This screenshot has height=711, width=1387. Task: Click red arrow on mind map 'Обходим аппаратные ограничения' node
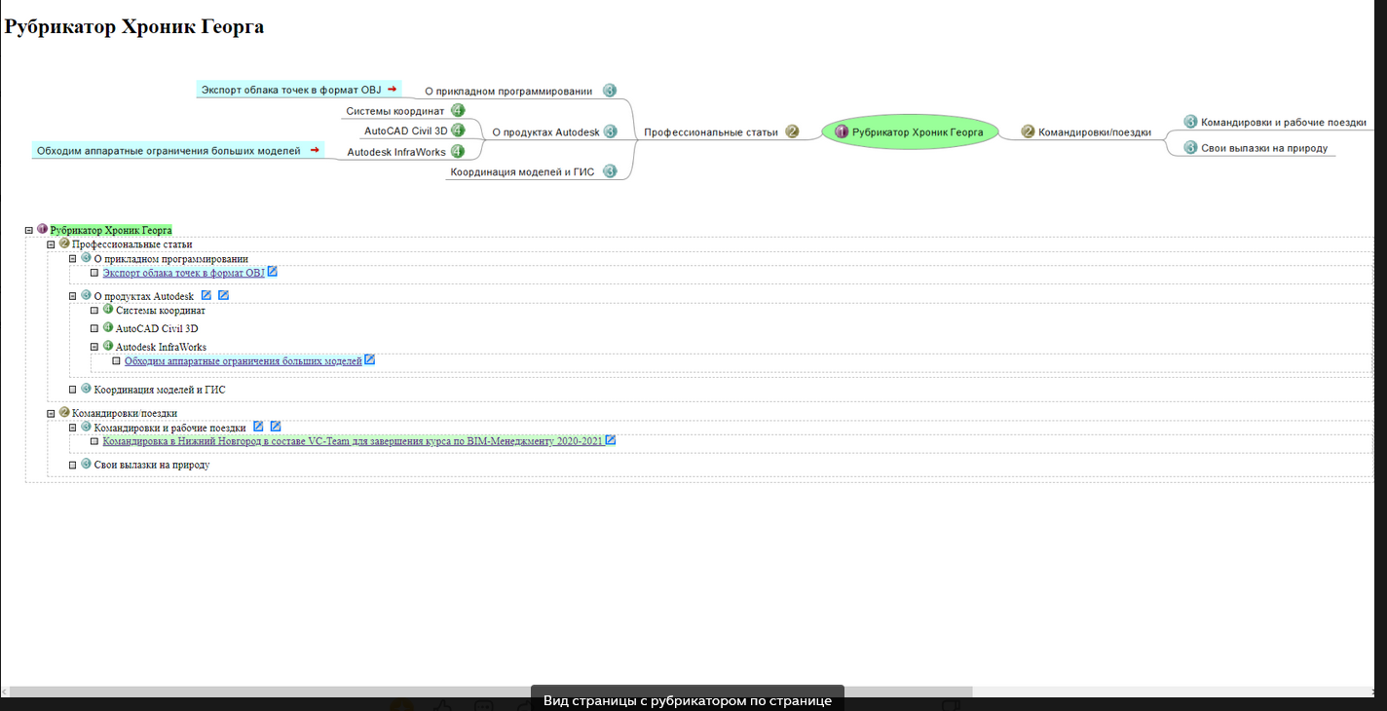point(315,150)
